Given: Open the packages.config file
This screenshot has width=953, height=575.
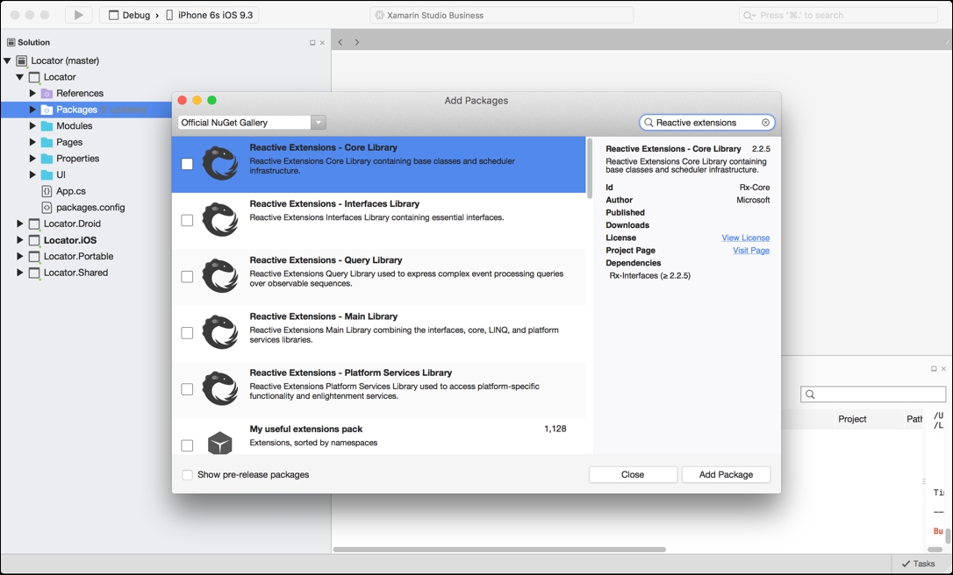Looking at the screenshot, I should click(90, 207).
